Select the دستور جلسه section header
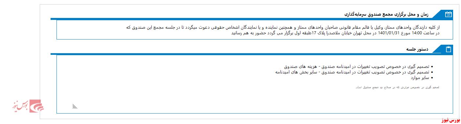The width and height of the screenshot is (461, 124). (417, 49)
